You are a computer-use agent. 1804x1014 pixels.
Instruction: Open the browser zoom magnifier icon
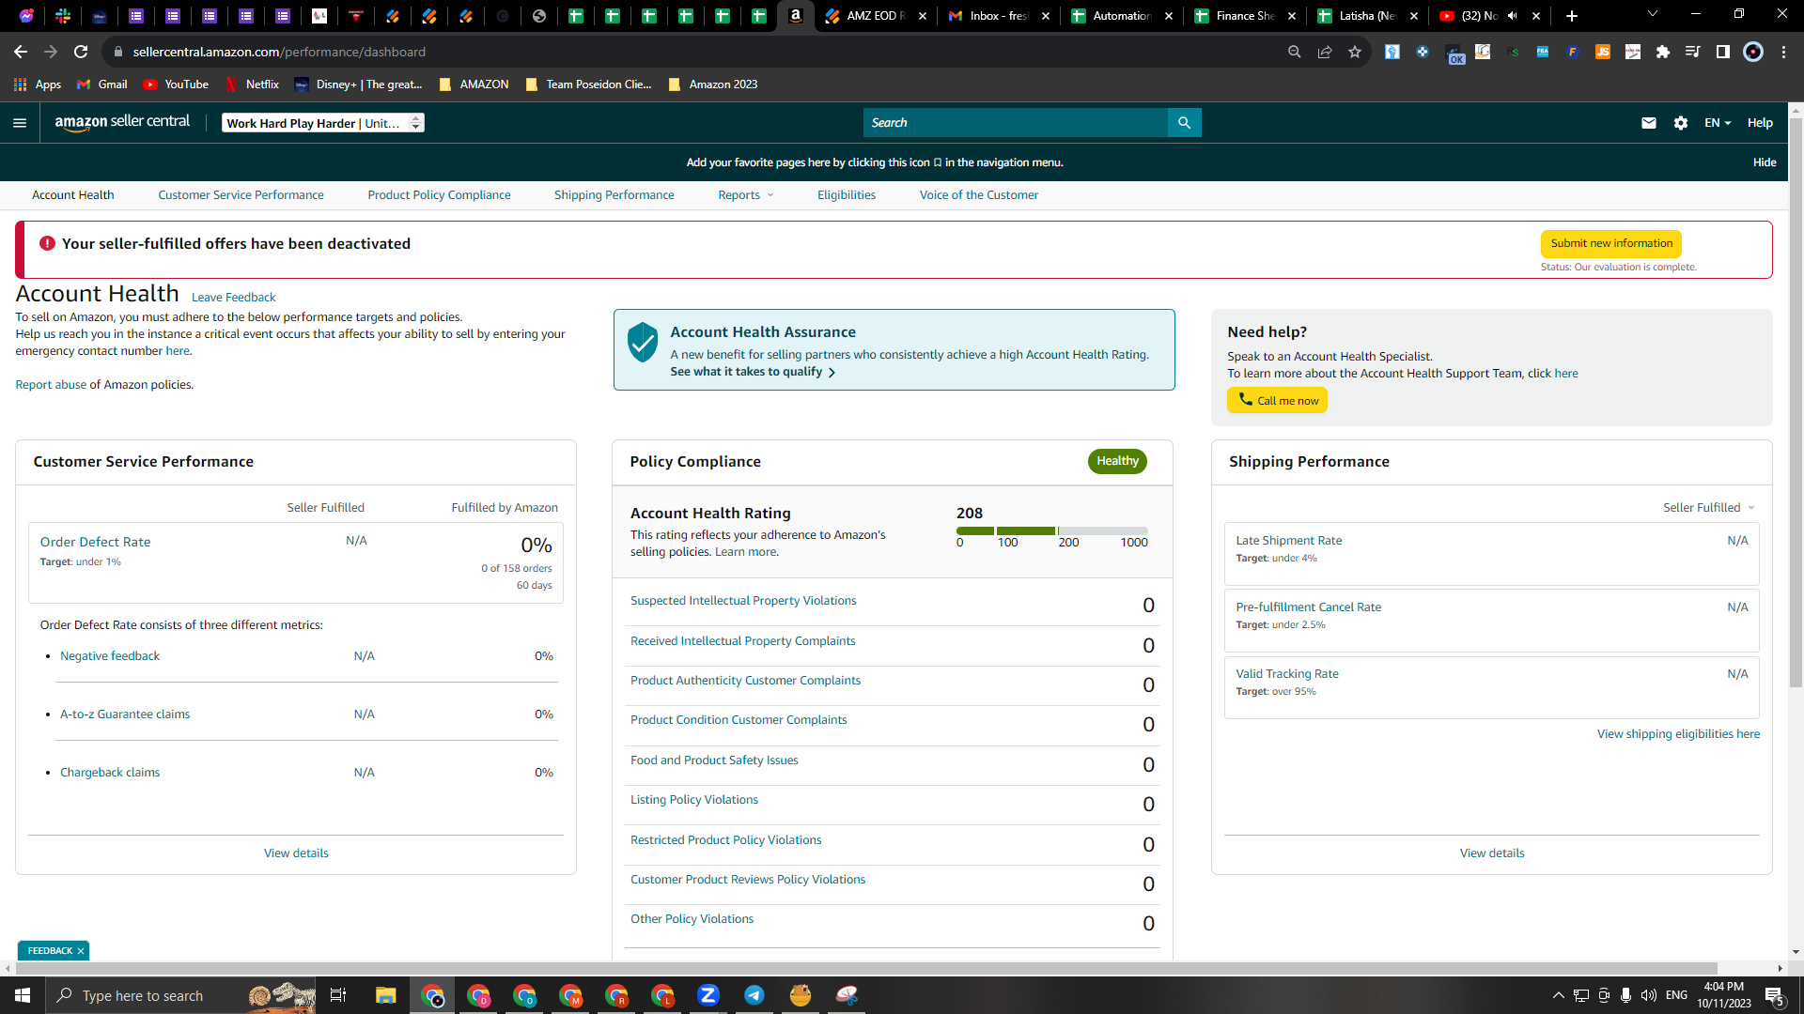click(x=1295, y=52)
